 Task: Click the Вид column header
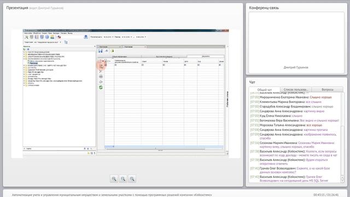(x=208, y=61)
